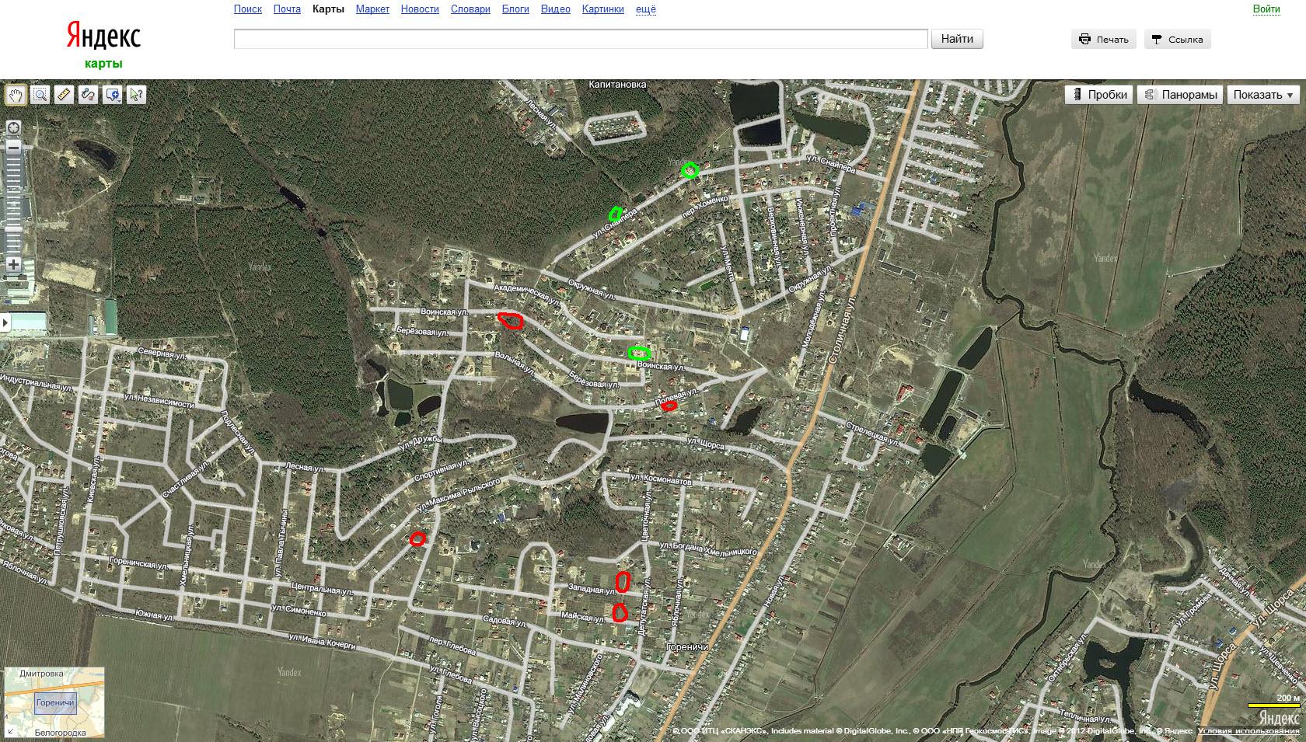
Task: Zoom out with the minus button
Action: point(13,146)
